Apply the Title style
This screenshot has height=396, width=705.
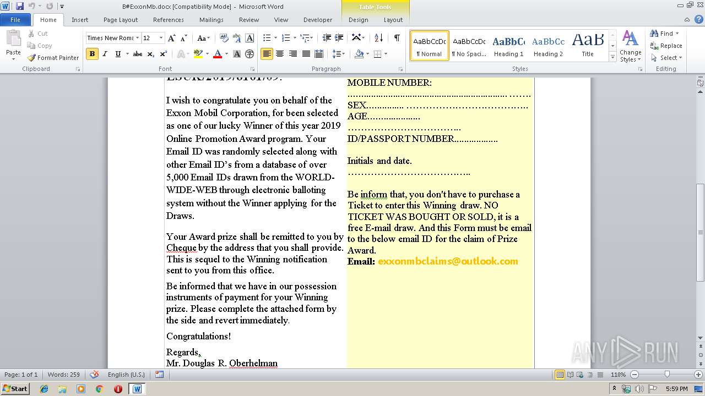click(588, 46)
